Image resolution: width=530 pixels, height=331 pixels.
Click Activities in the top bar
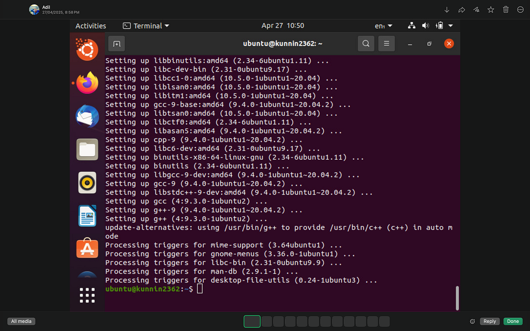91,26
